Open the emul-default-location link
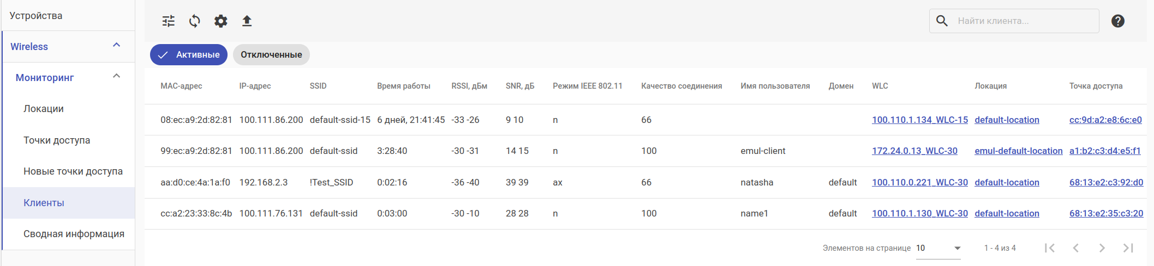1154x266 pixels. pos(1018,151)
